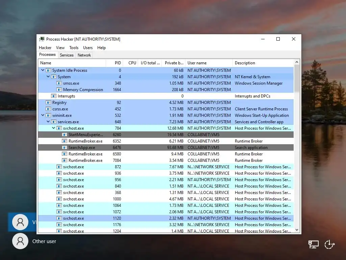The width and height of the screenshot is (346, 260).
Task: Open the Help menu
Action: 101,47
